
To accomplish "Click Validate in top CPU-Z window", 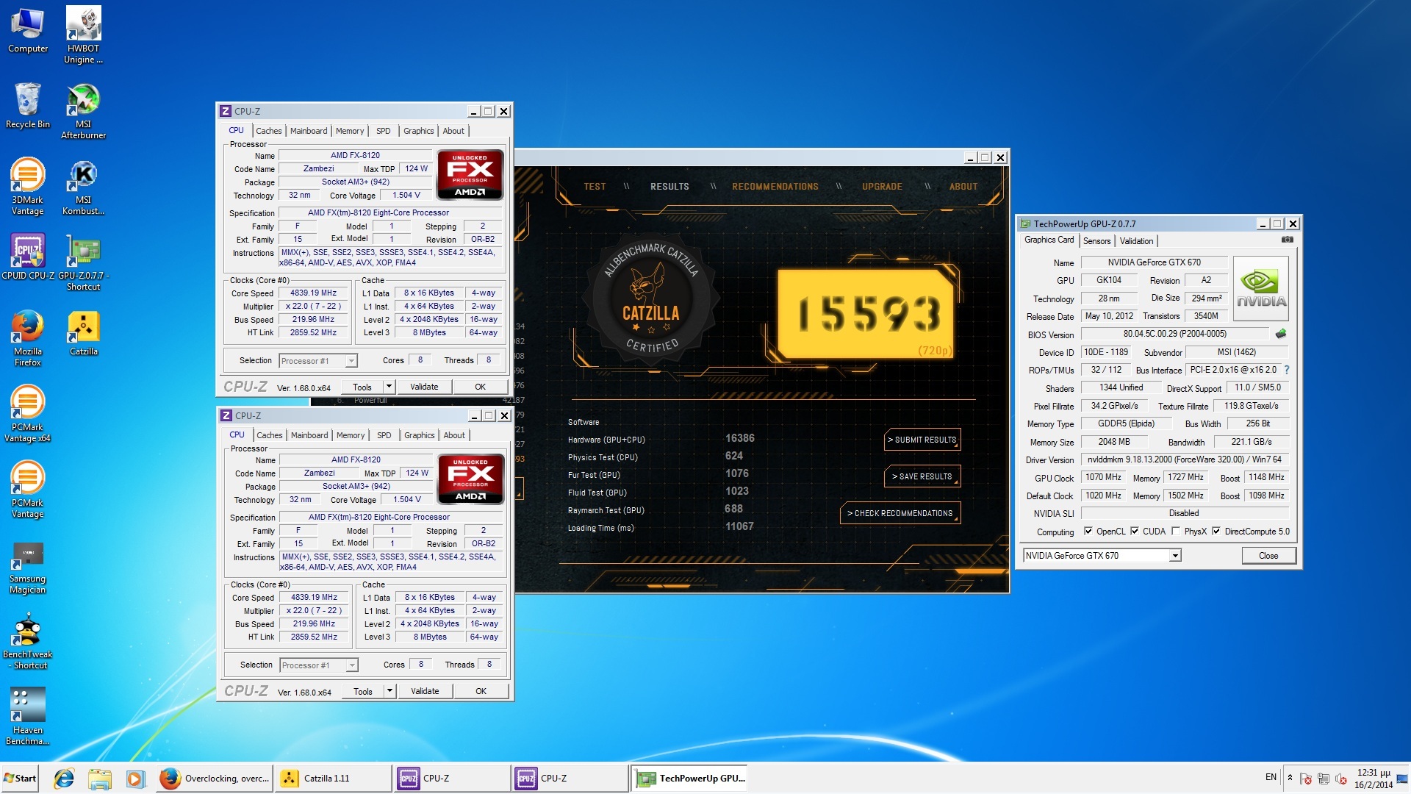I will pos(424,387).
